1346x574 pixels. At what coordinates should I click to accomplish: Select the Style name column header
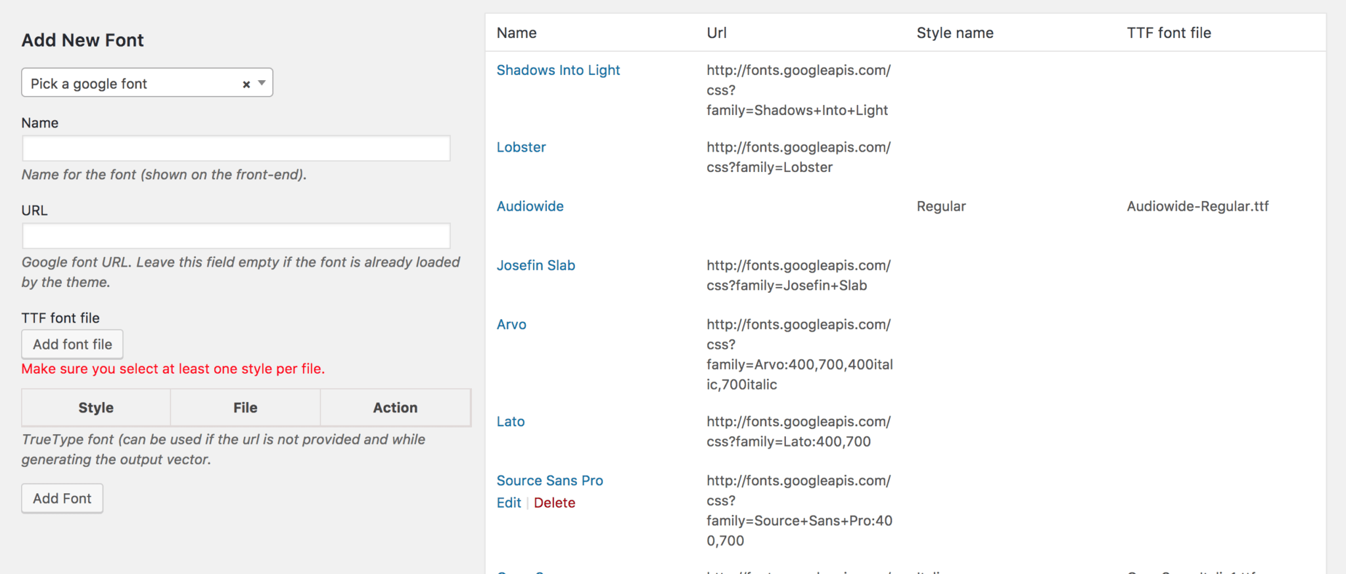pyautogui.click(x=955, y=33)
